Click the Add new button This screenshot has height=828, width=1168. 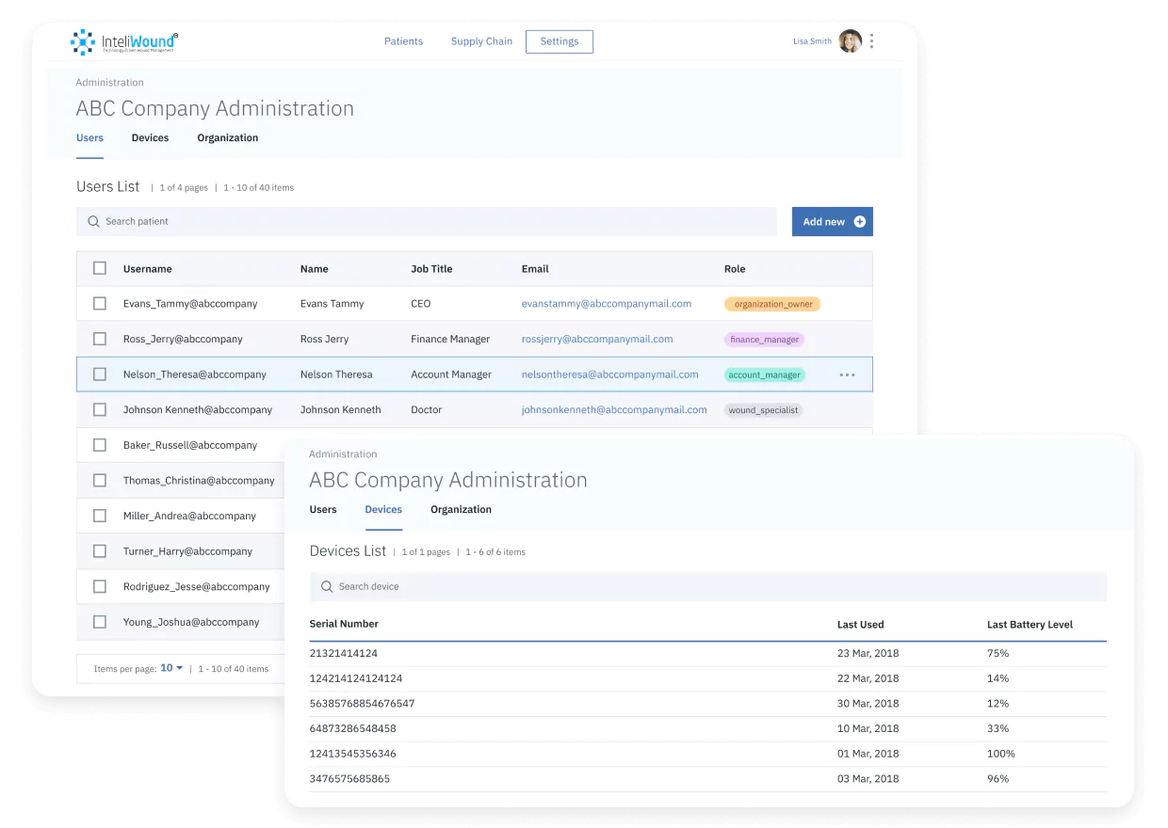tap(833, 222)
